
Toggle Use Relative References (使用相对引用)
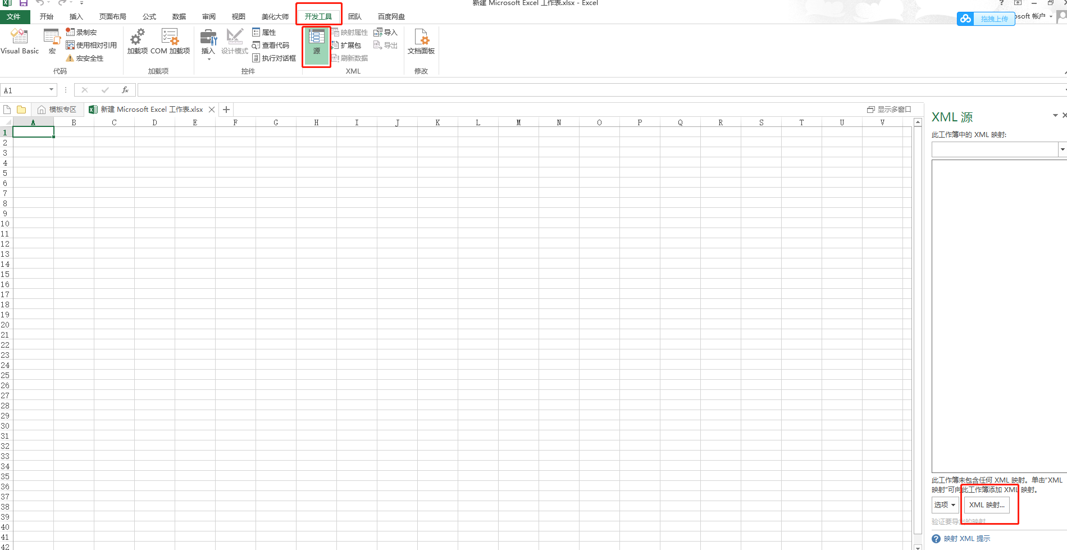[91, 45]
